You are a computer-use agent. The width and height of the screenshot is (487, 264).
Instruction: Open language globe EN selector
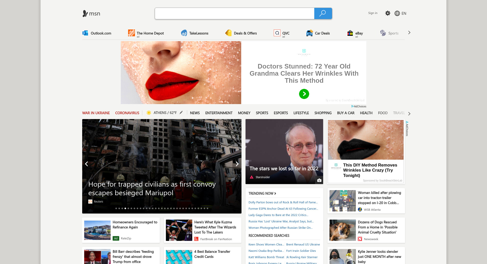click(400, 13)
